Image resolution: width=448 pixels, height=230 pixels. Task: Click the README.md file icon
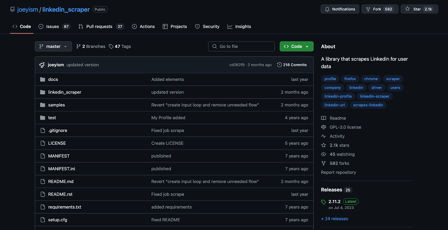tap(43, 182)
